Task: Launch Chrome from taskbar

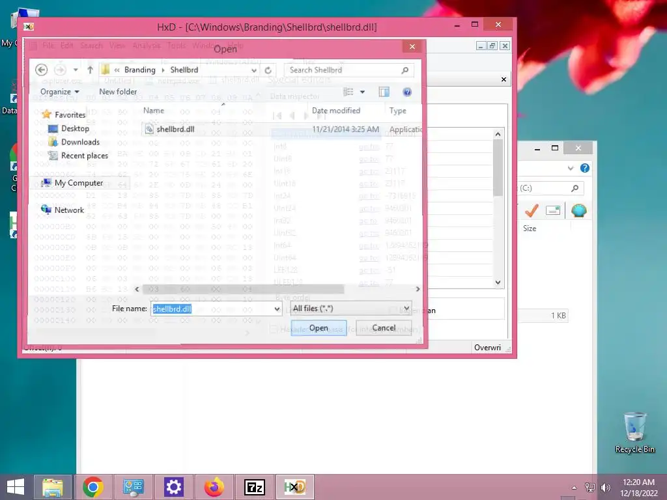Action: point(93,487)
